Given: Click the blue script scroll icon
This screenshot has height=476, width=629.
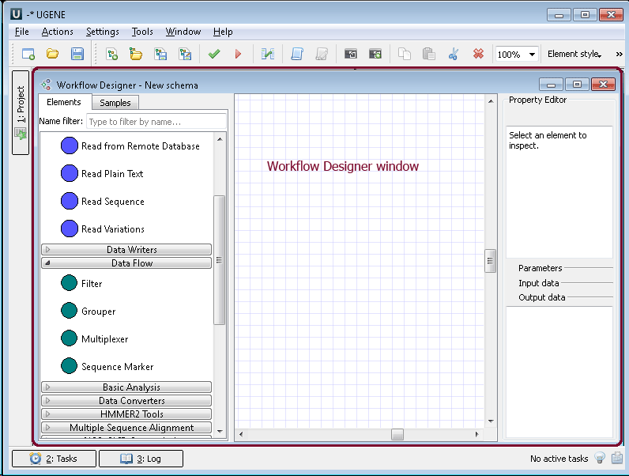Looking at the screenshot, I should point(297,54).
